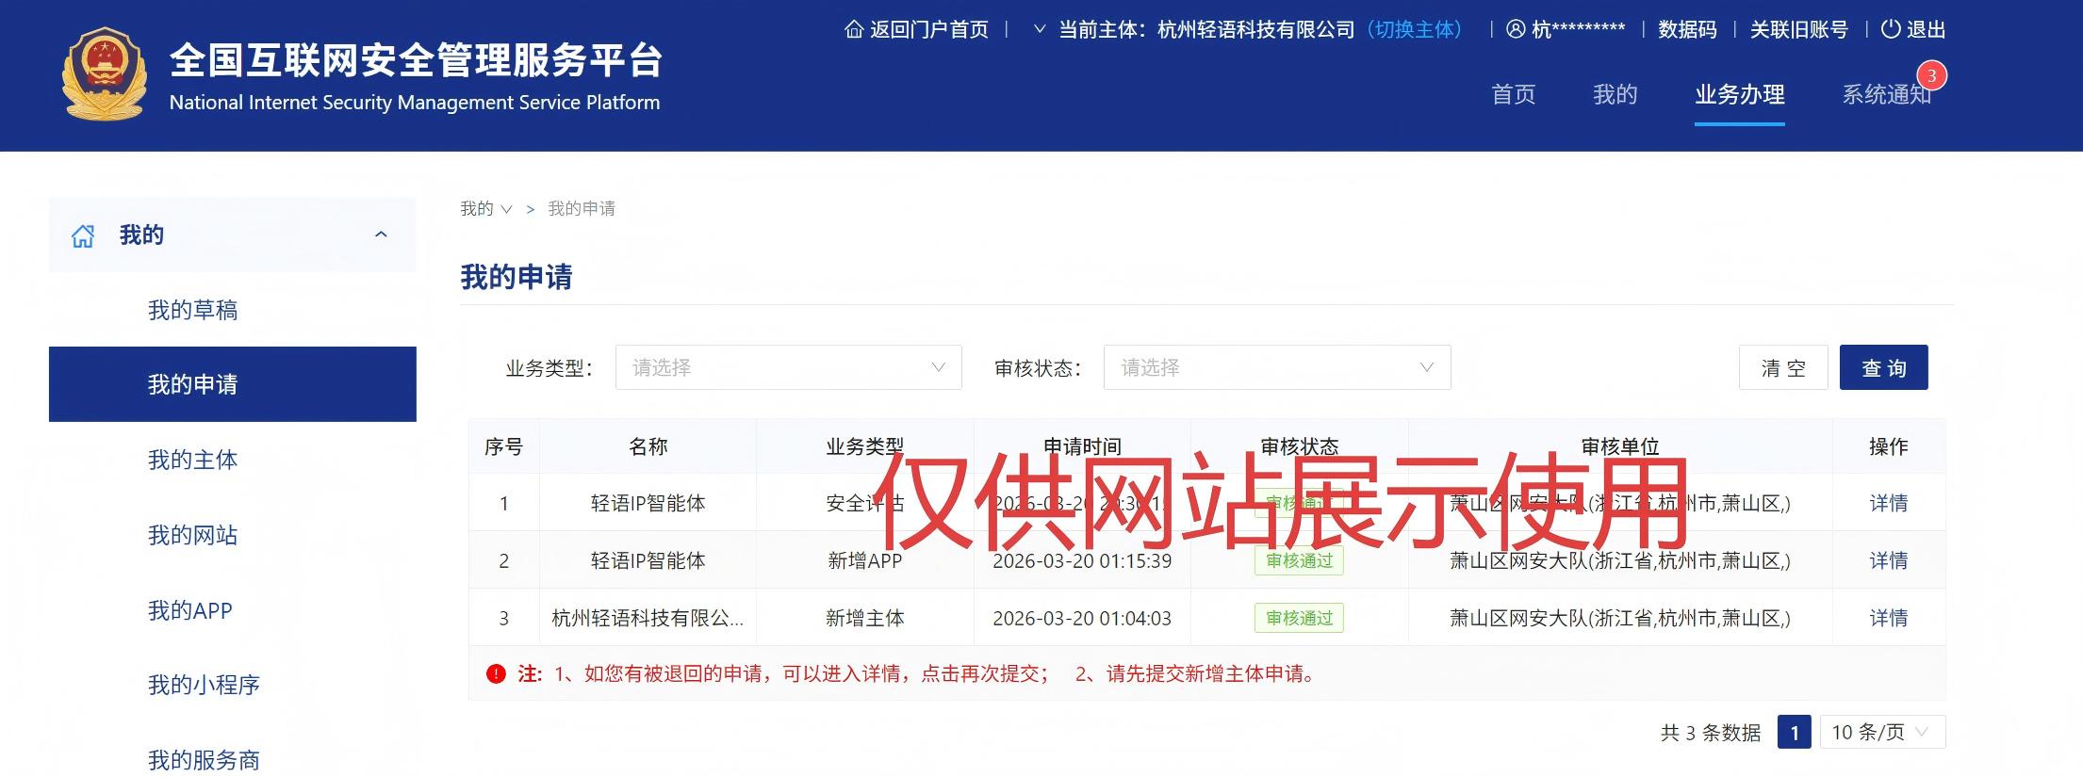Select 我的申请 in the sidebar
The width and height of the screenshot is (2083, 777).
(x=233, y=384)
